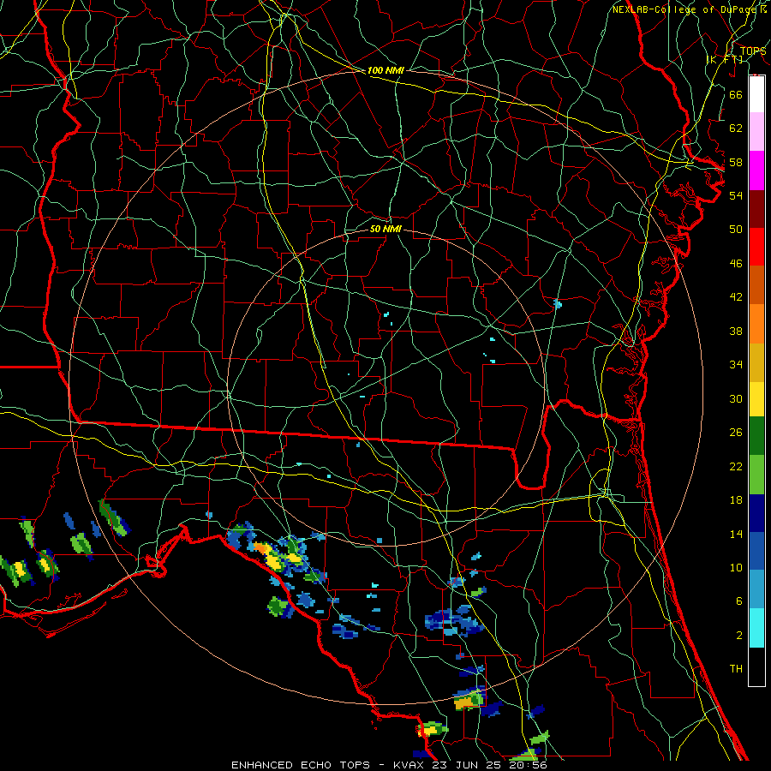Select the dark orange legend swatch
Screen dimensions: 771x771
756,284
